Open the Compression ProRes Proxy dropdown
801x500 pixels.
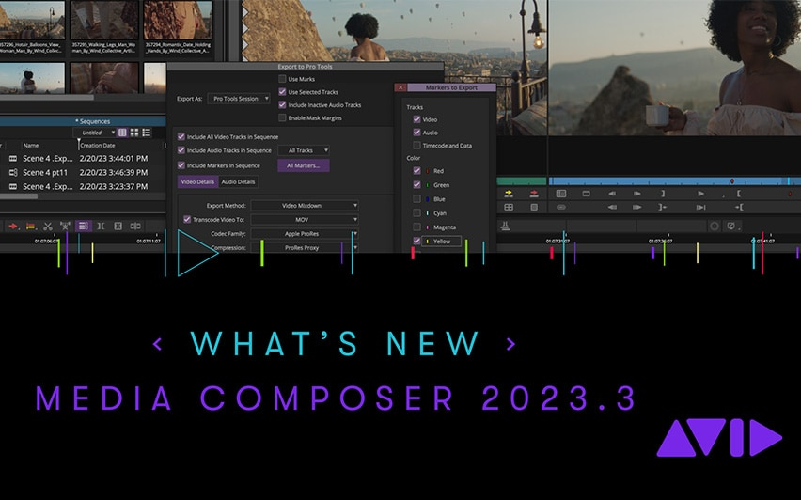coord(305,247)
